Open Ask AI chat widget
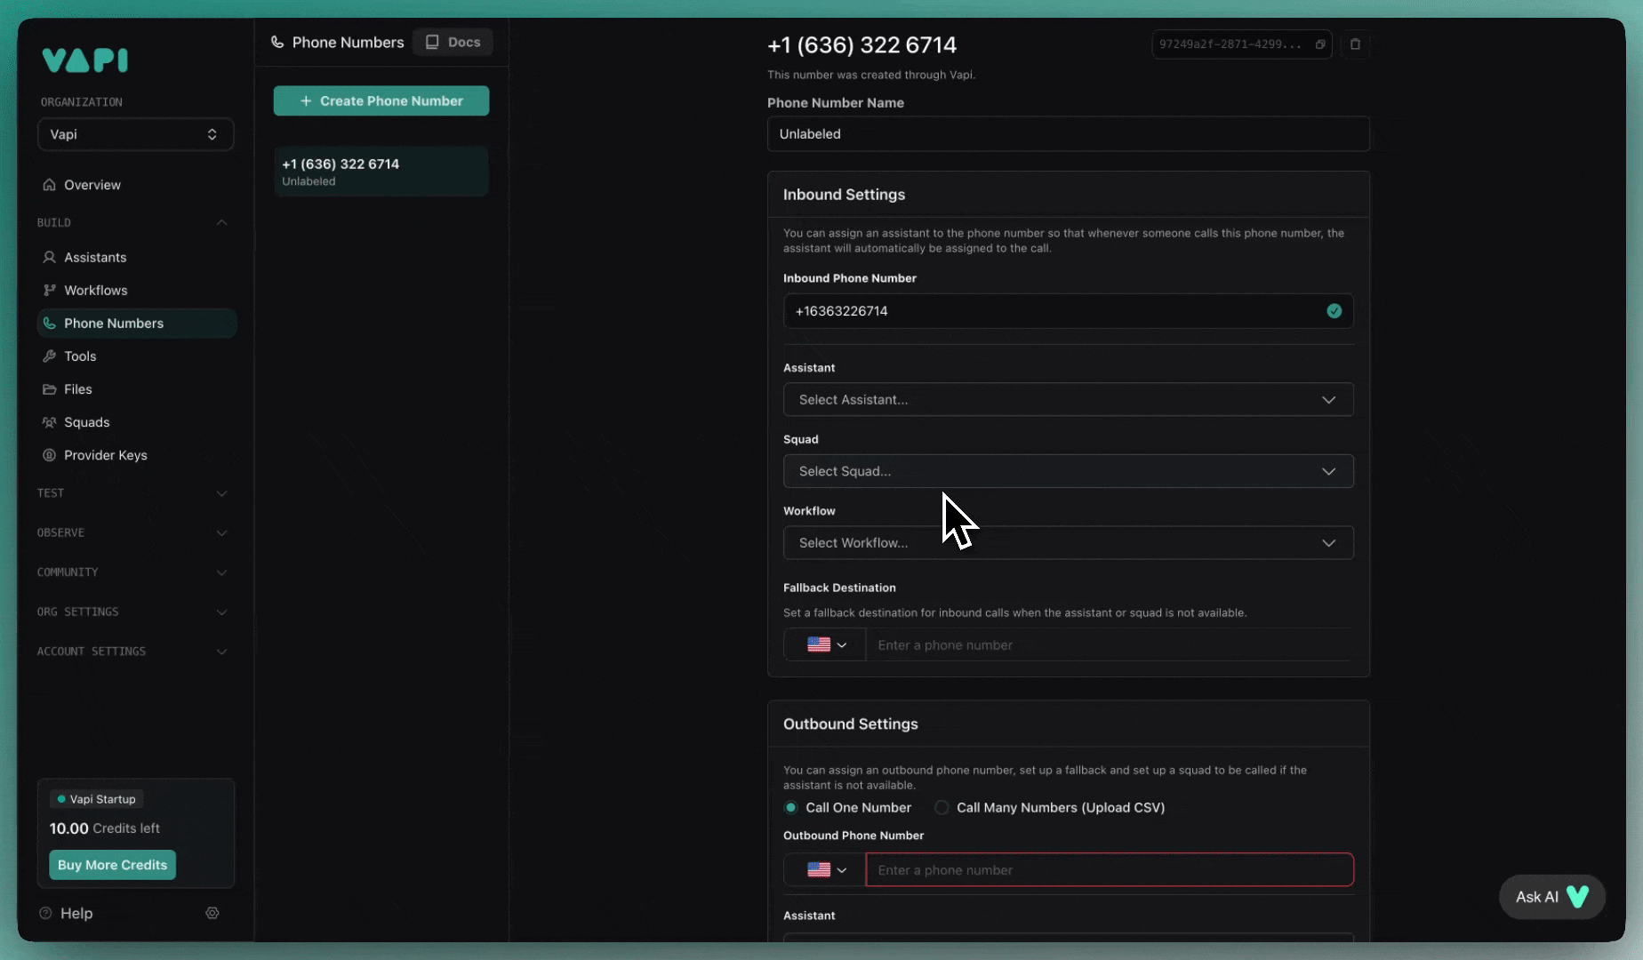1643x960 pixels. pyautogui.click(x=1551, y=897)
